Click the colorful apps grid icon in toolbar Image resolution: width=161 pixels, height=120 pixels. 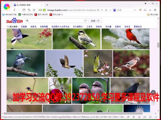click(x=140, y=10)
